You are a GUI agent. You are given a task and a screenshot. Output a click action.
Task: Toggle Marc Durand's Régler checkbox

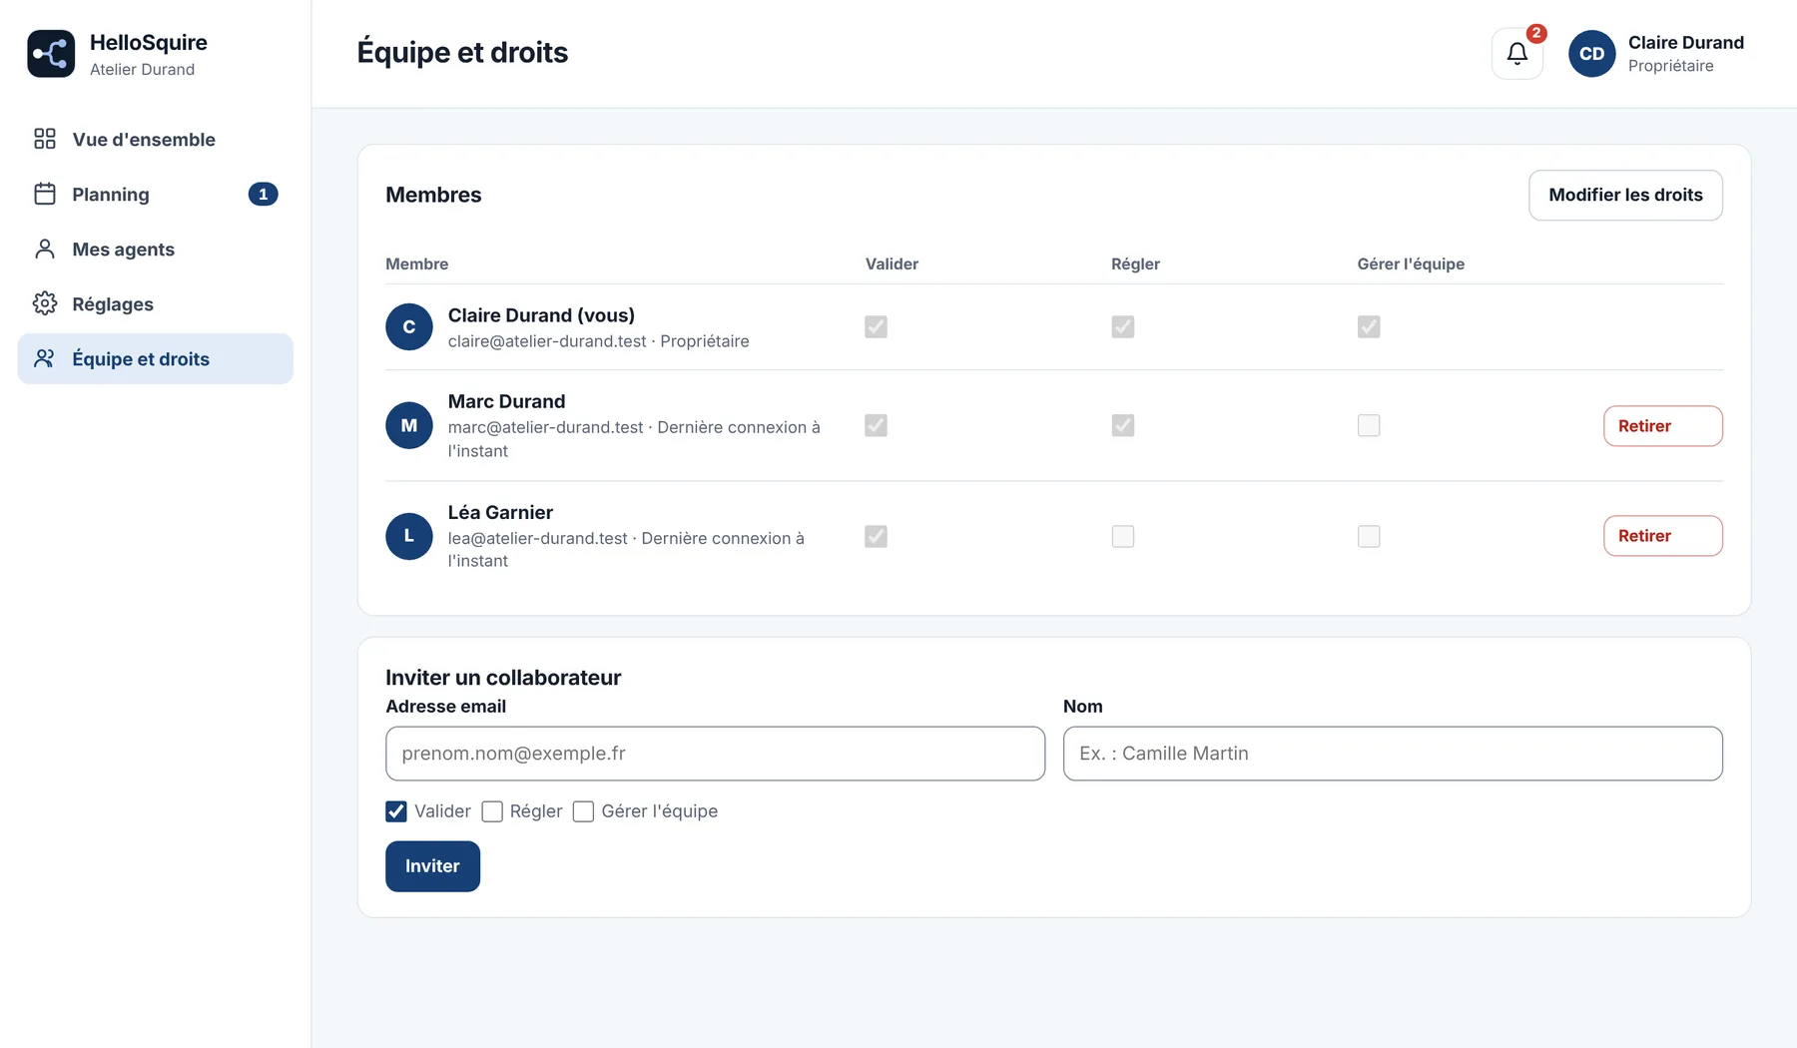pos(1123,425)
